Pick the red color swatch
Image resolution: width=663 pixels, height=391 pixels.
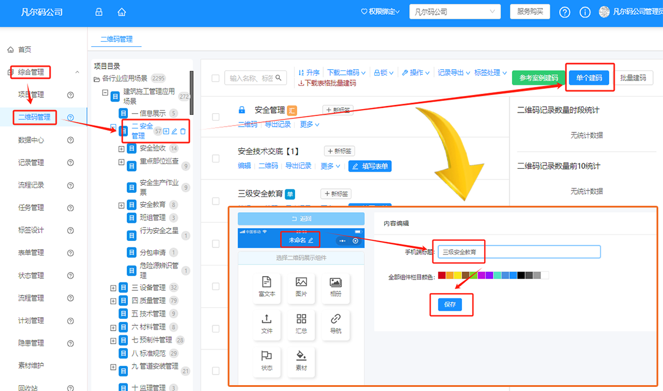coord(442,276)
